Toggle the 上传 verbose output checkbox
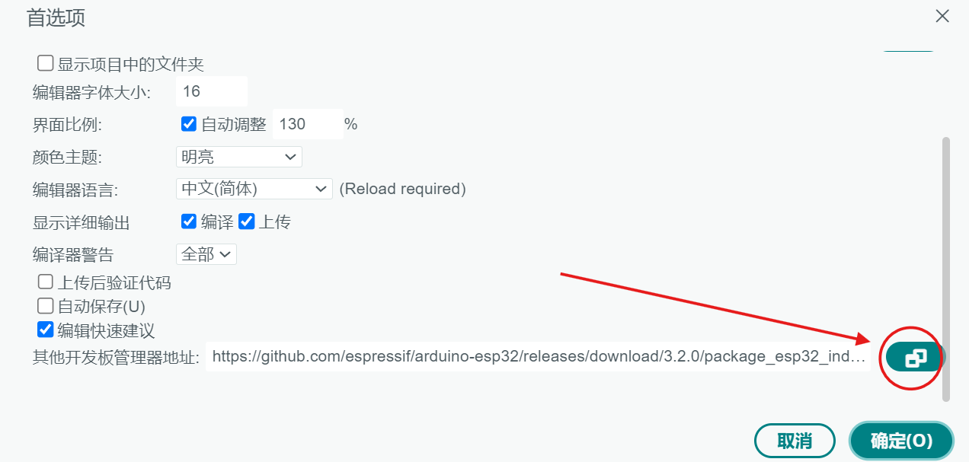Screen dimensions: 969x462 pos(246,221)
